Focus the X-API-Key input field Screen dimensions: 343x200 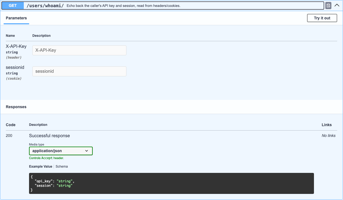(x=79, y=50)
